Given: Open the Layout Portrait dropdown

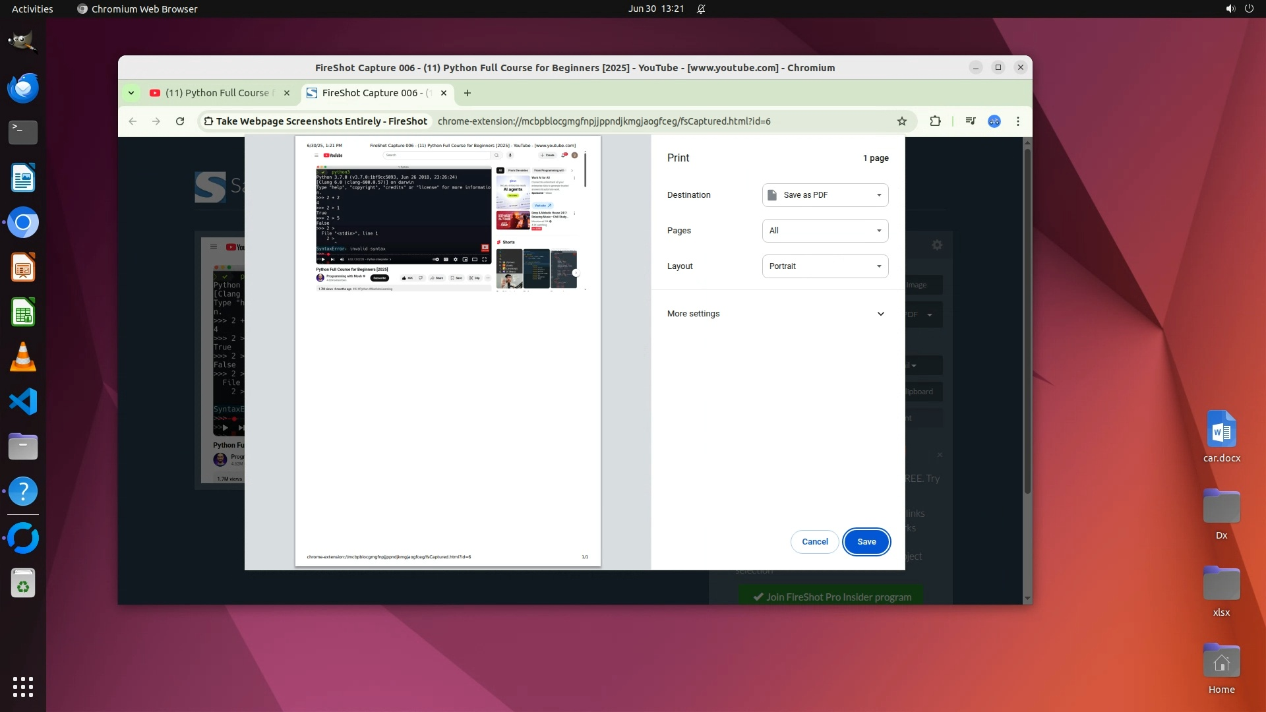Looking at the screenshot, I should tap(825, 266).
